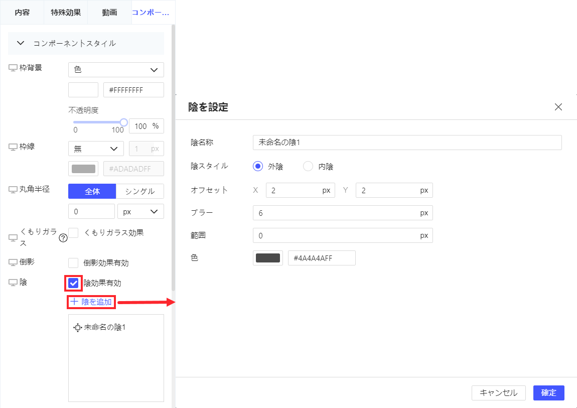Viewport: 577px width, 408px height.
Task: Click the 陰名称 text field
Action: click(x=407, y=143)
